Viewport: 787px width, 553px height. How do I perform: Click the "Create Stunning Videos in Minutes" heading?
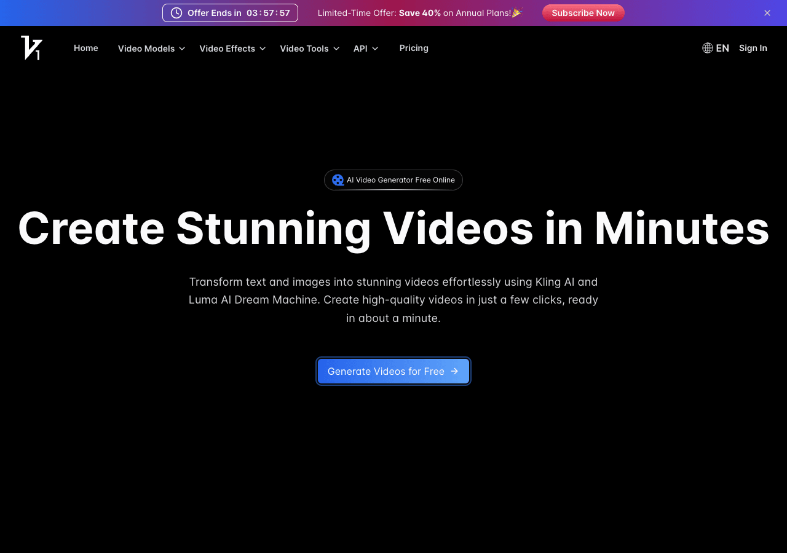pos(393,229)
